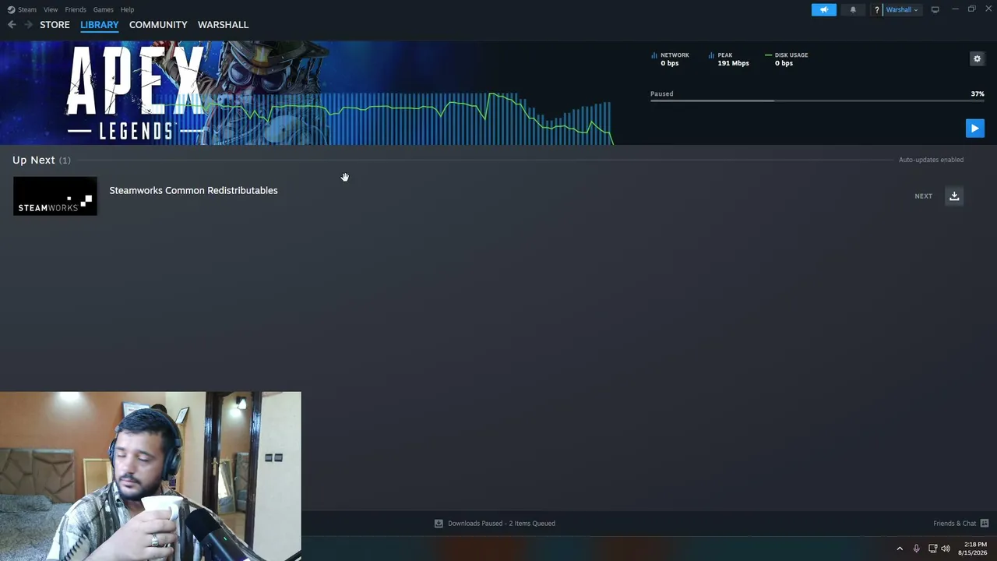This screenshot has width=997, height=561.
Task: Click the 37% progress value
Action: pos(978,93)
